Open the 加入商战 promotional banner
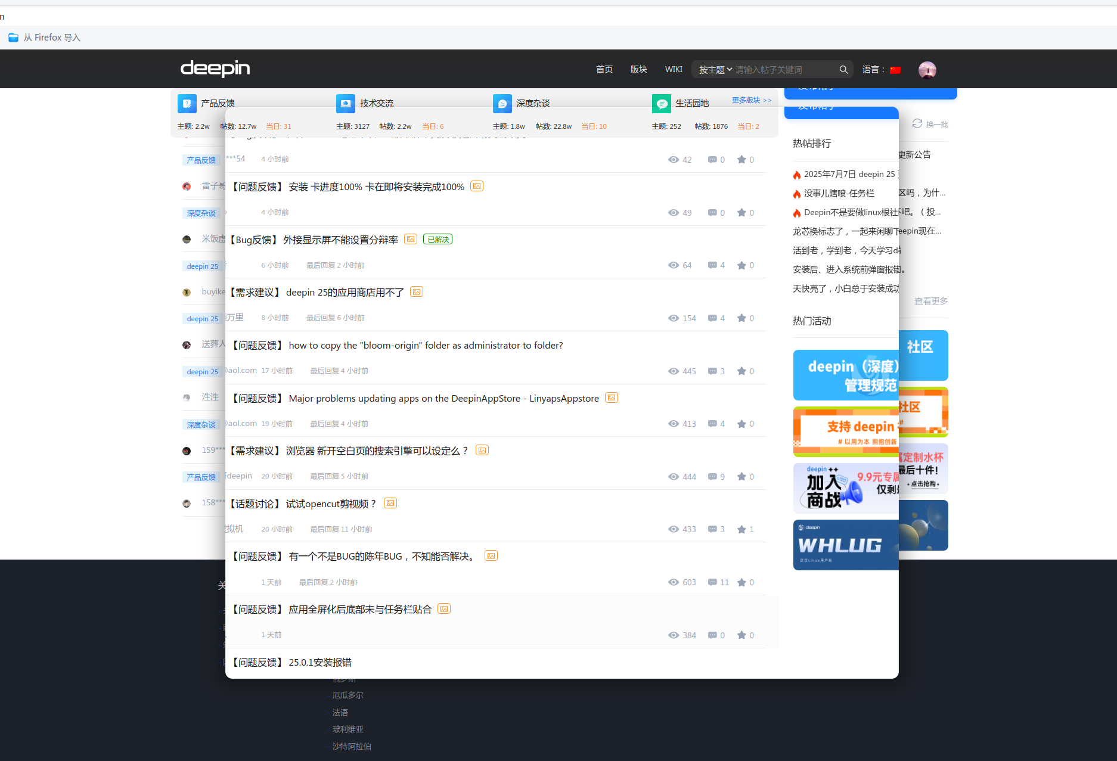 846,488
